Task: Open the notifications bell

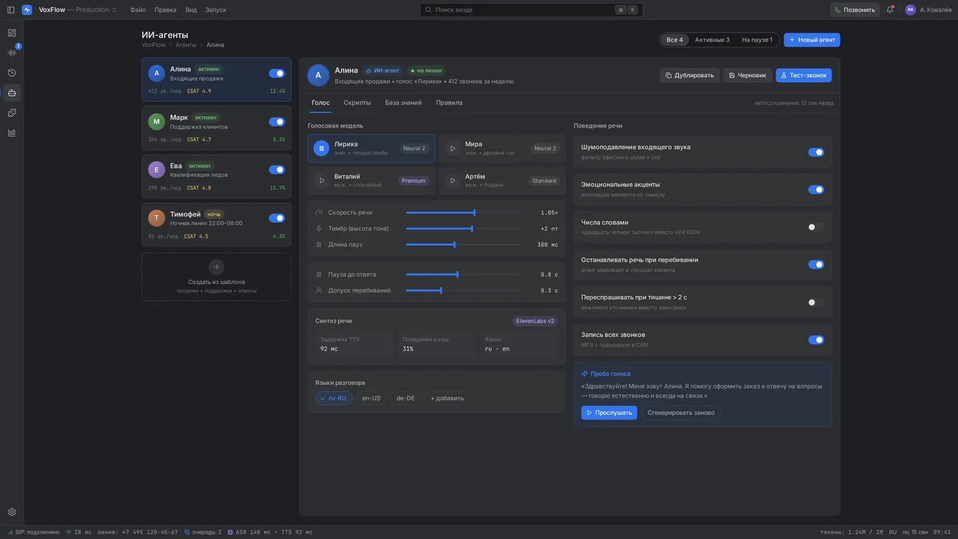Action: point(890,10)
